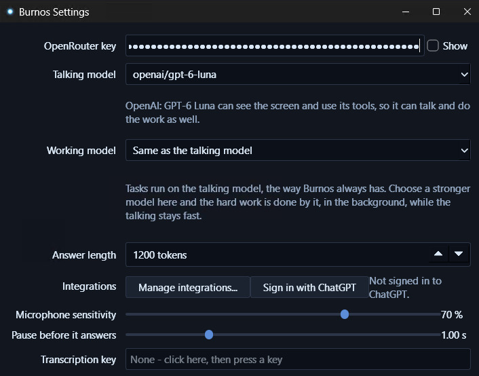The height and width of the screenshot is (376, 479).
Task: Click the Talking model label
Action: click(x=84, y=74)
